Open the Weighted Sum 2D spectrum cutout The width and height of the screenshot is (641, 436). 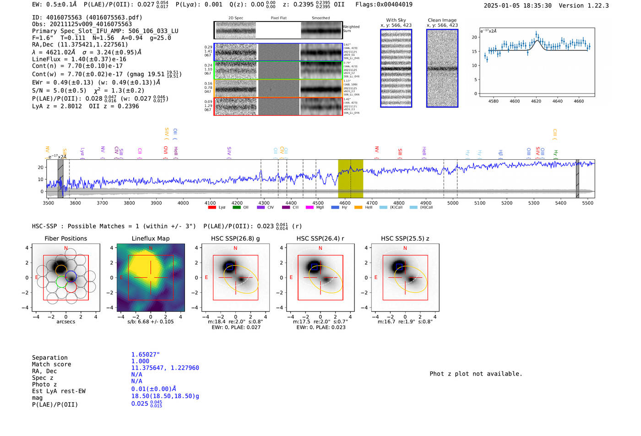tap(278, 30)
